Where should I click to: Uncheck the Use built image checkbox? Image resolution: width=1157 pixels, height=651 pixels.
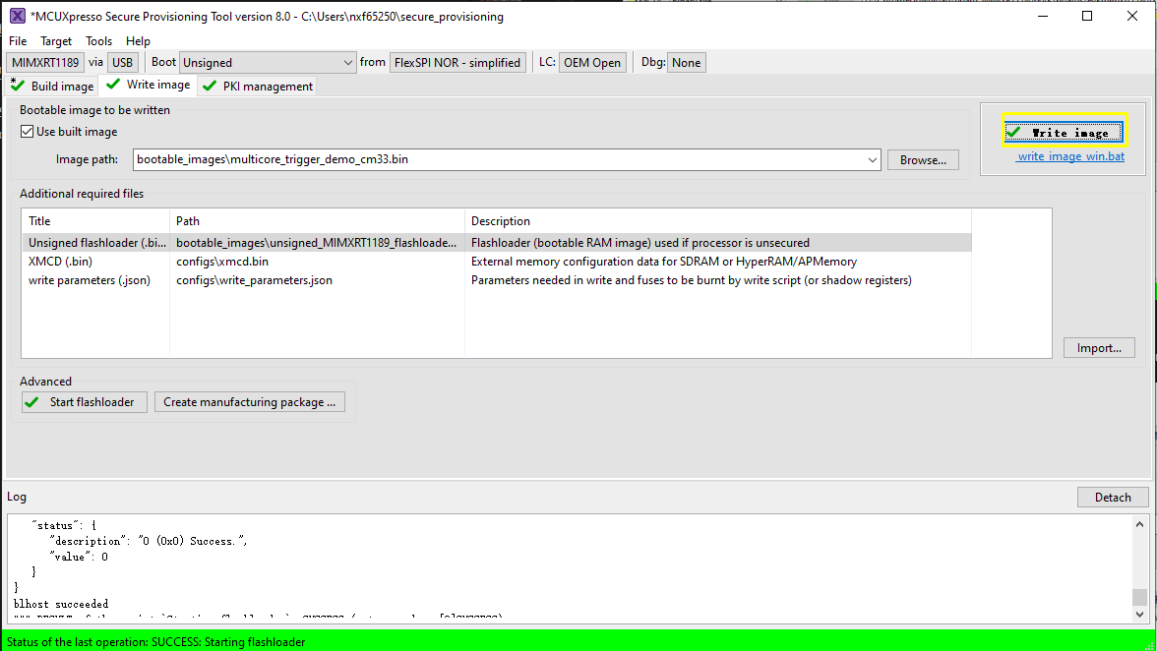pyautogui.click(x=28, y=132)
